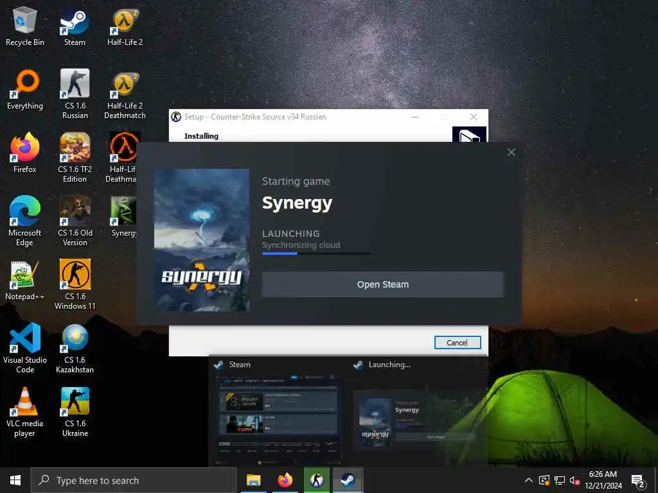The width and height of the screenshot is (658, 493).
Task: Click the Steam taskbar button
Action: pyautogui.click(x=348, y=480)
